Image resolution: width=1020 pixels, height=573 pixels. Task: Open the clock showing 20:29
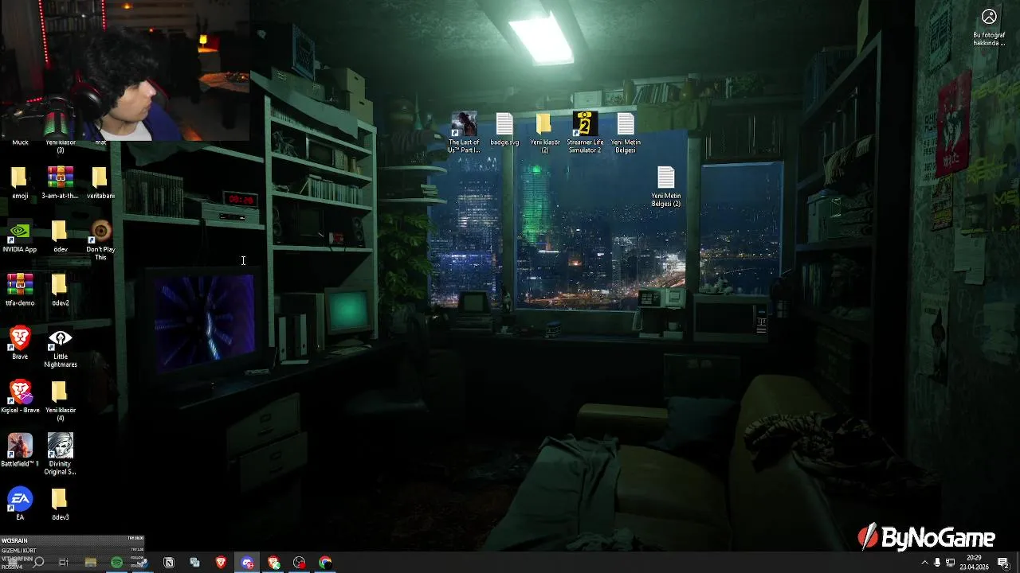point(974,563)
